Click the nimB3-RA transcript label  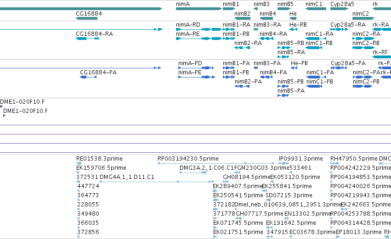pyautogui.click(x=267, y=25)
